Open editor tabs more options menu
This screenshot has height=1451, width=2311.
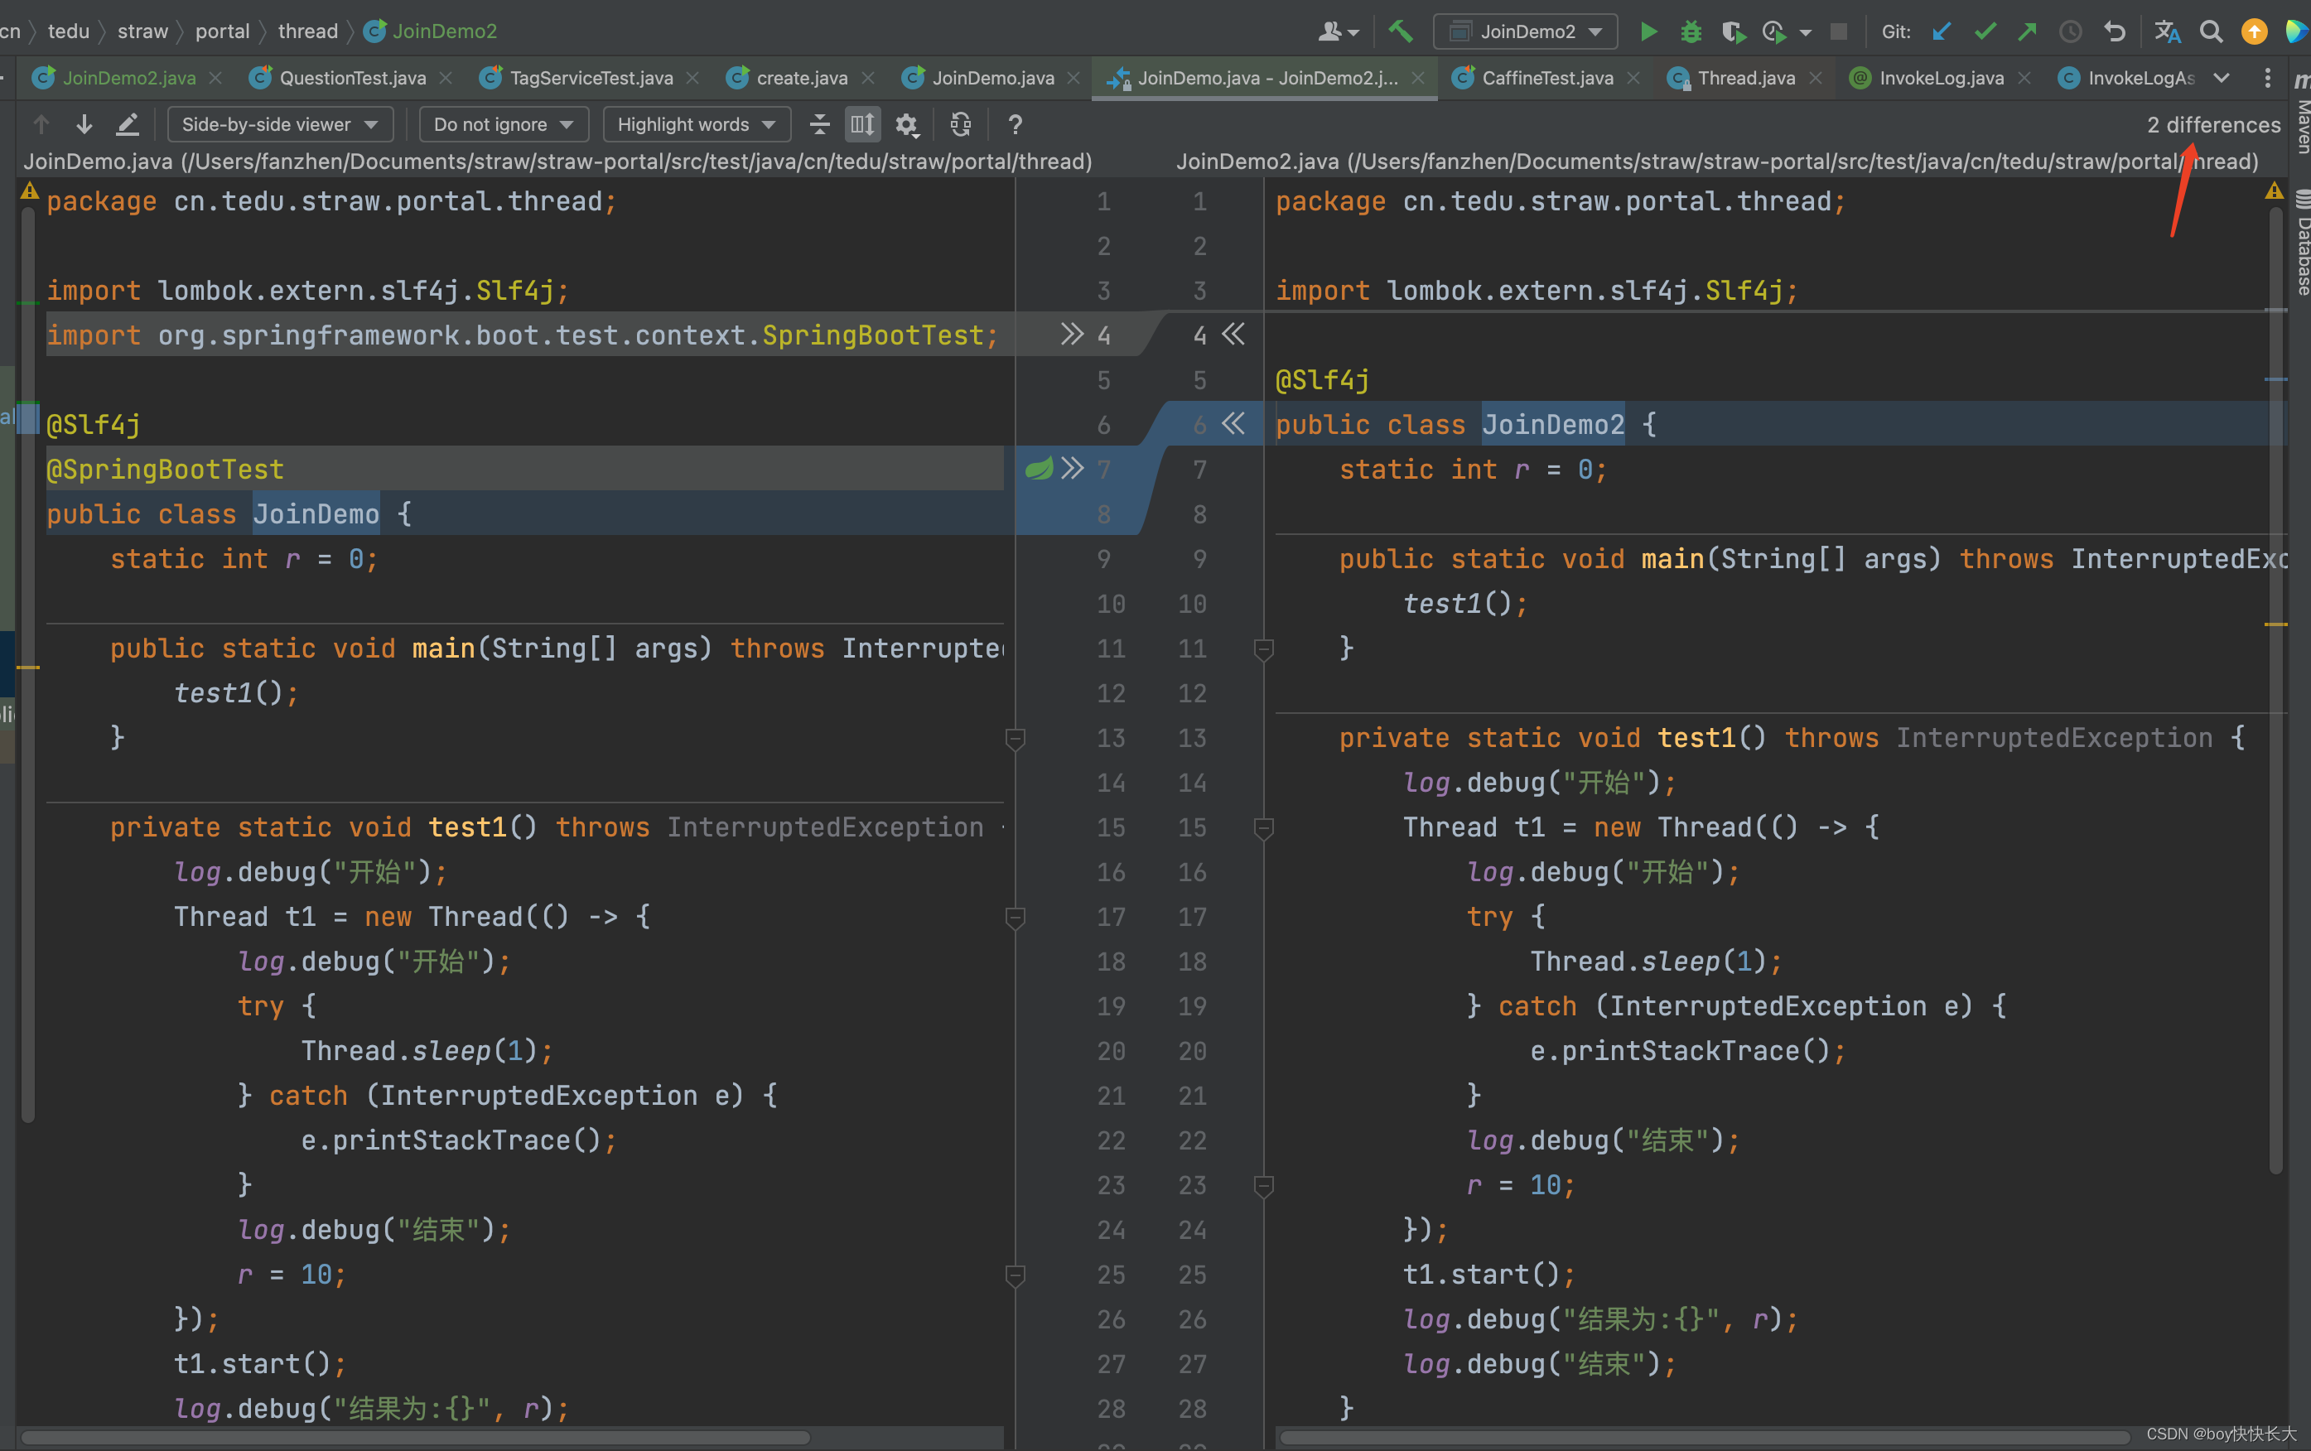click(2267, 78)
